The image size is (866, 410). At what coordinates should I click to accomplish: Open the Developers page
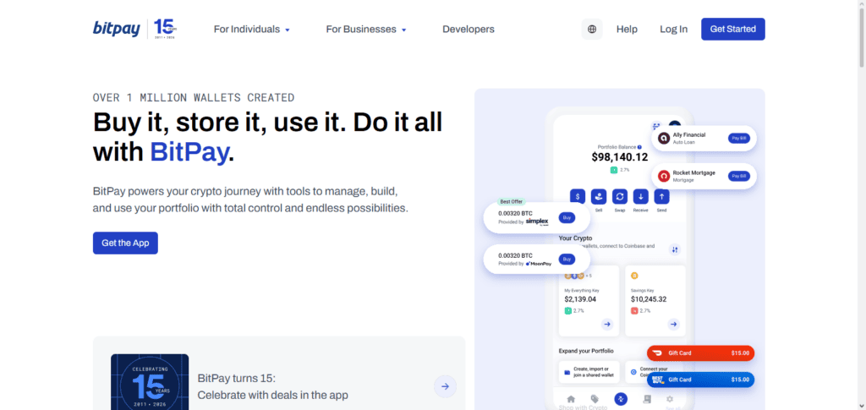(x=469, y=30)
